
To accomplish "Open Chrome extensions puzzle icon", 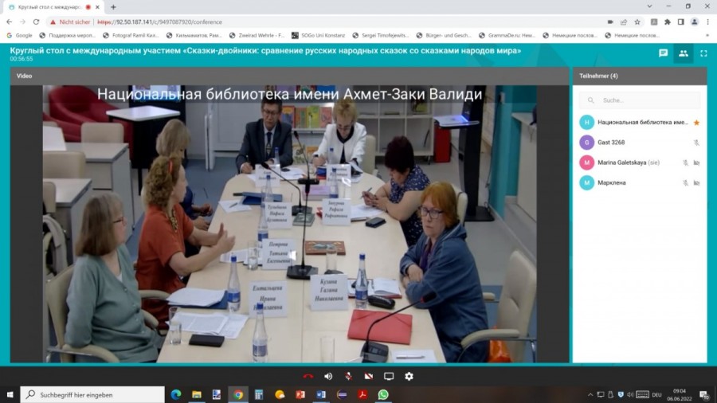I will pyautogui.click(x=667, y=22).
